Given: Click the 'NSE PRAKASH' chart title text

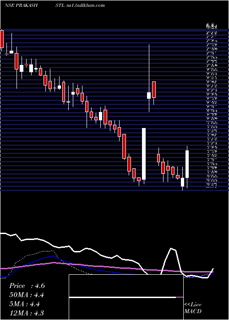Looking at the screenshot, I should click(21, 5).
